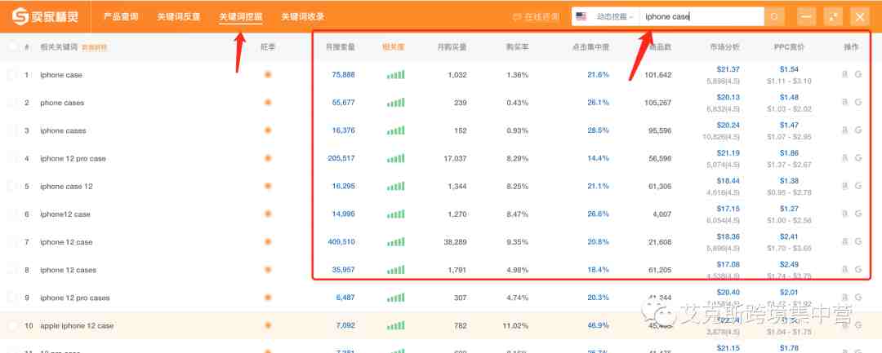Image resolution: width=882 pixels, height=353 pixels.
Task: Click product count 101,642 cell
Action: pos(658,75)
